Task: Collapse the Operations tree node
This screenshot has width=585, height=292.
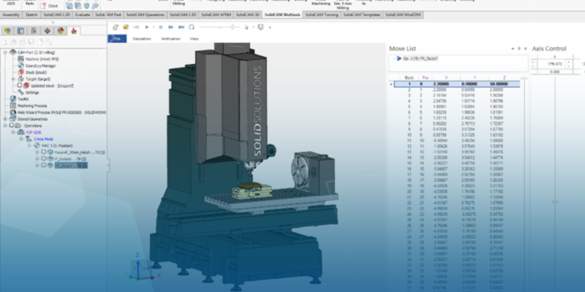Action: (5, 125)
